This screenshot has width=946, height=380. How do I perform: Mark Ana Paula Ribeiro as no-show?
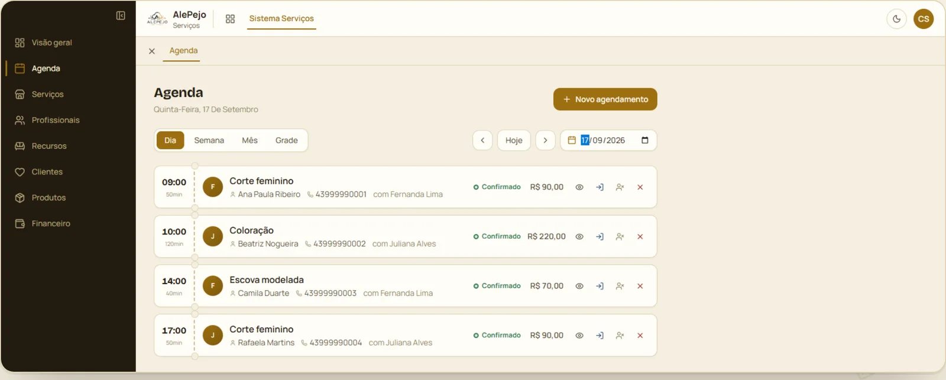(620, 187)
